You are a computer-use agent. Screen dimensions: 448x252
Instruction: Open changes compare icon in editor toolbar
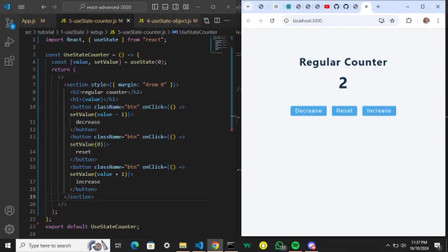[207, 20]
